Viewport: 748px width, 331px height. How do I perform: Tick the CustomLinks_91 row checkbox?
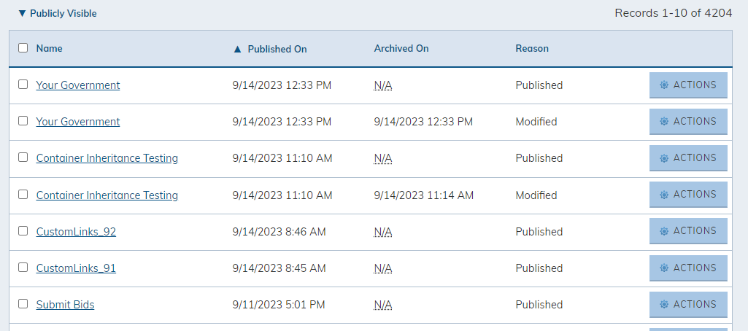coord(23,267)
